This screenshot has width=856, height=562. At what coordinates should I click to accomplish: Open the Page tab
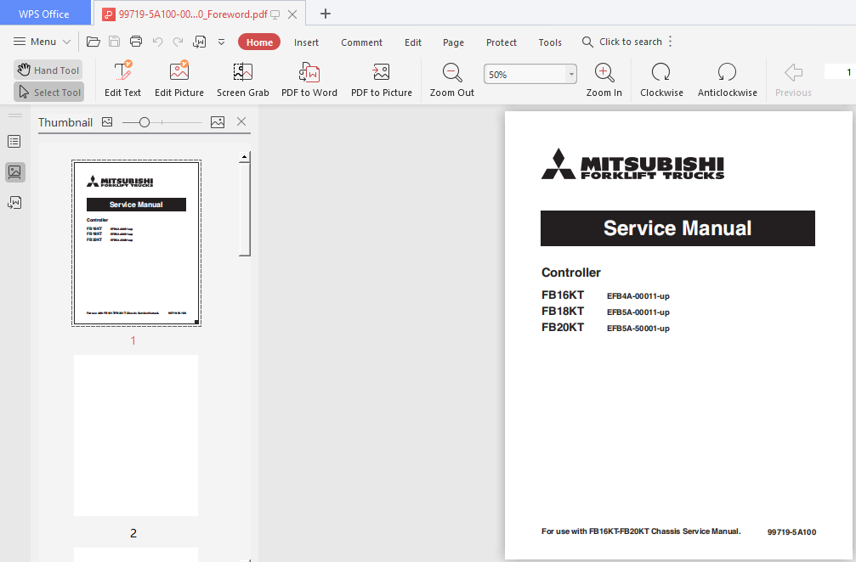pyautogui.click(x=453, y=42)
